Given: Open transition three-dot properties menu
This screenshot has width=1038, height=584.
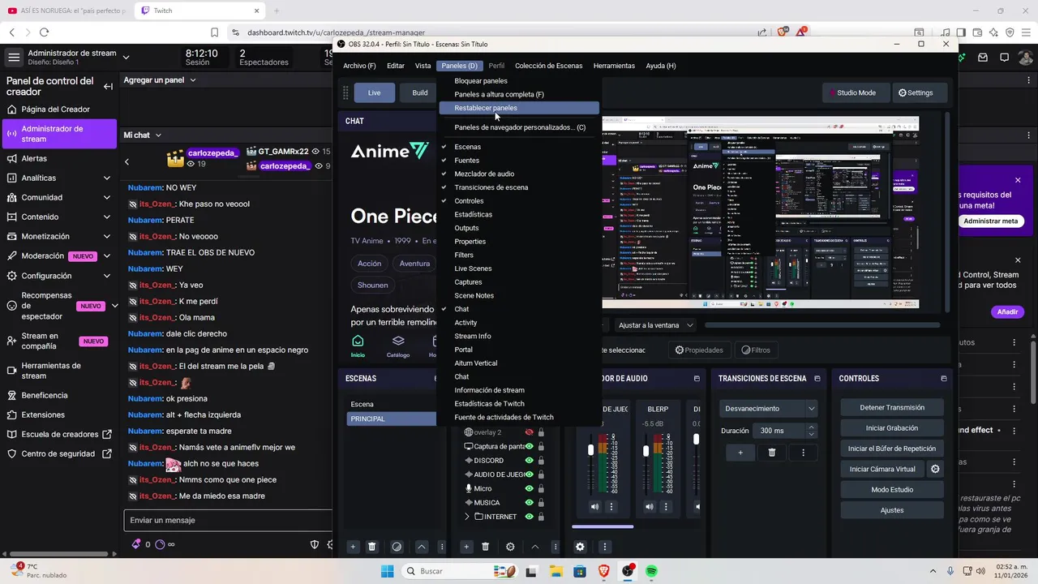Looking at the screenshot, I should (x=803, y=453).
